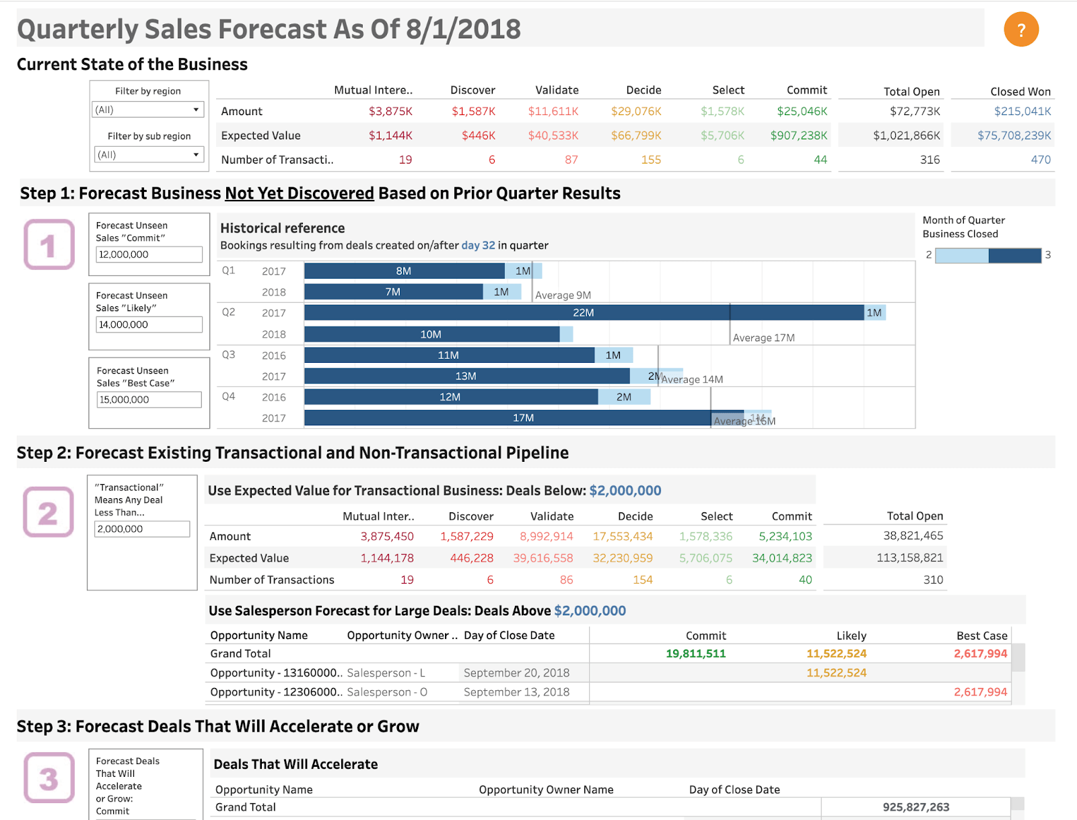Click the month 3 dark blue legend swatch
The width and height of the screenshot is (1077, 820).
(1015, 255)
